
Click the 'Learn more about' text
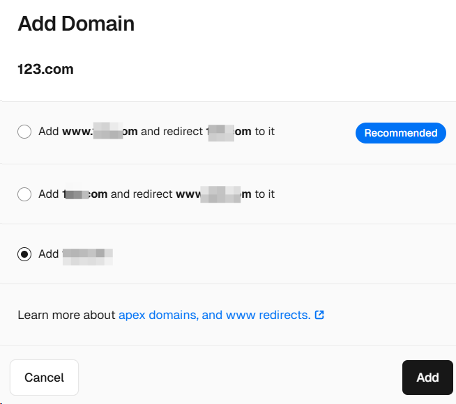67,315
